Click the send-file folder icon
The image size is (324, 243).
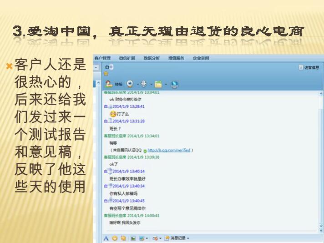coord(158,84)
